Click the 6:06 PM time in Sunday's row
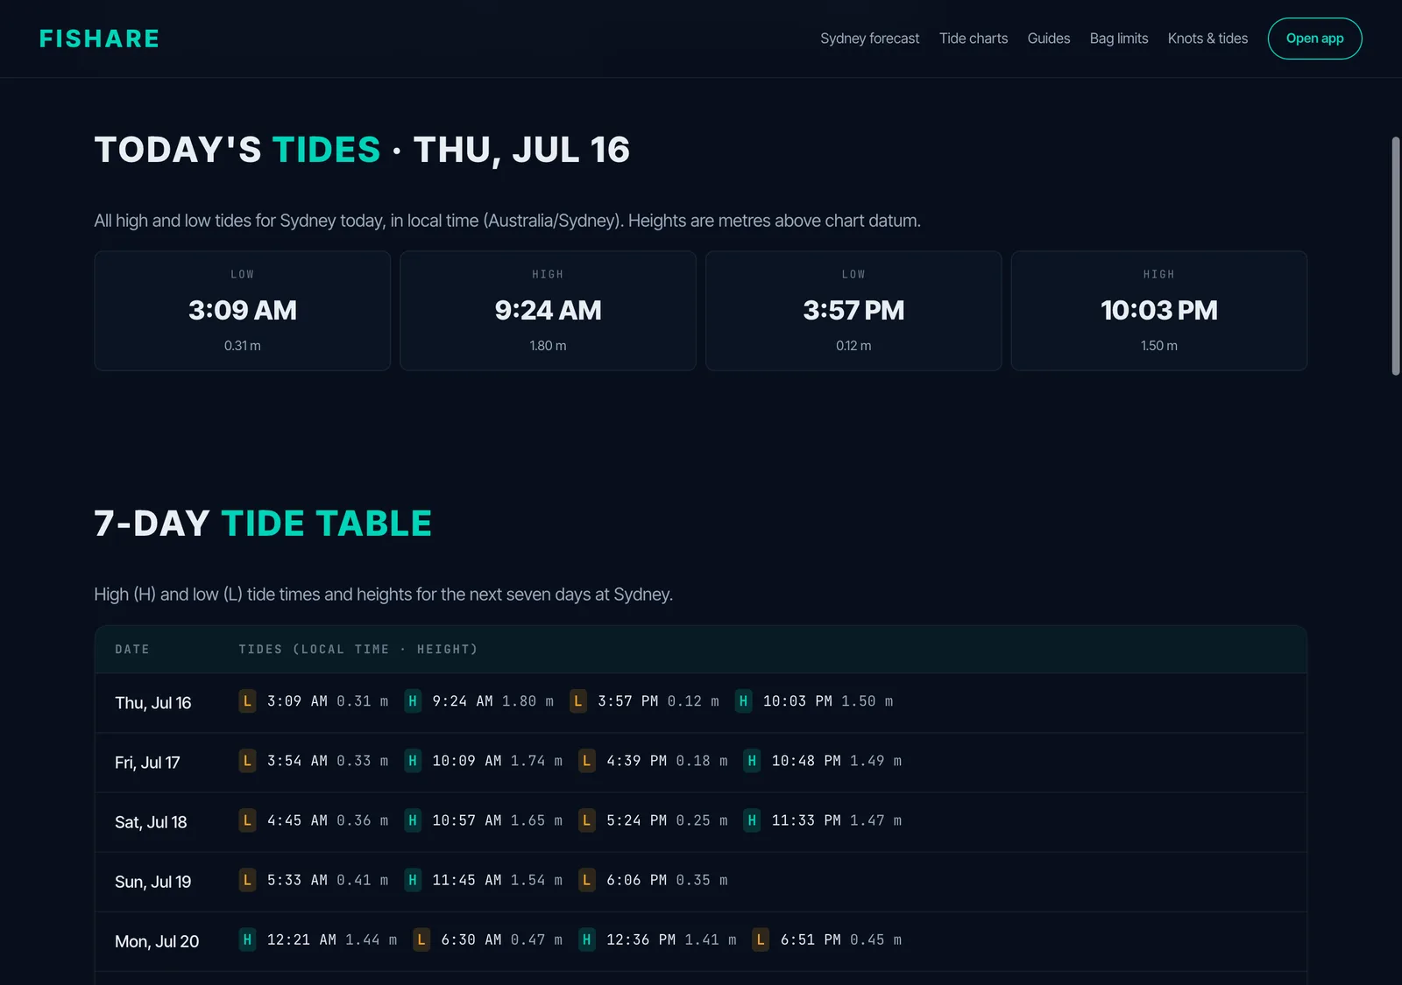 (637, 880)
